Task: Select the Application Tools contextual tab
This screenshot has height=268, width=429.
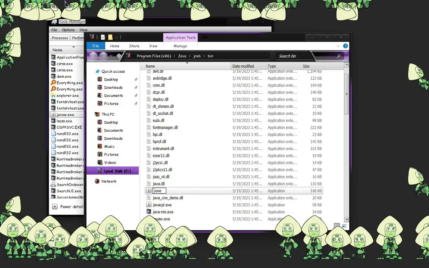Action: click(180, 38)
